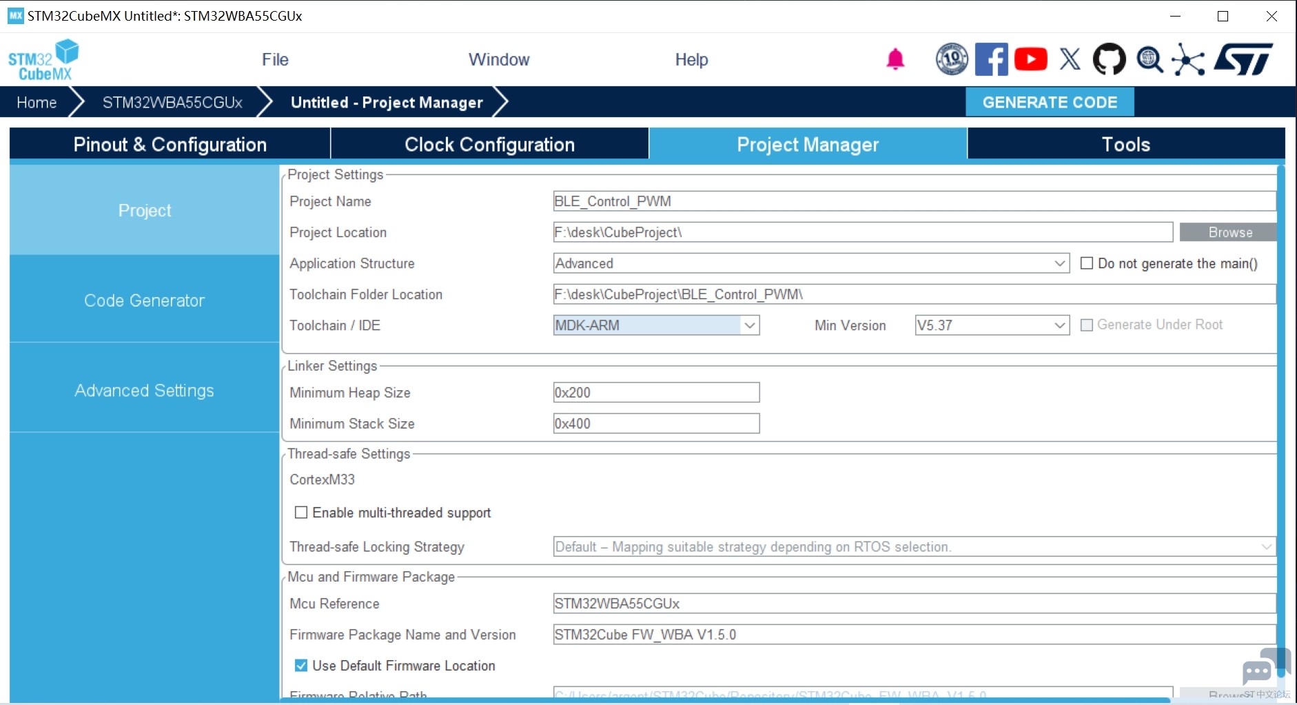Click Firmware Package Name and Version field
This screenshot has height=705, width=1297.
pyautogui.click(x=915, y=635)
